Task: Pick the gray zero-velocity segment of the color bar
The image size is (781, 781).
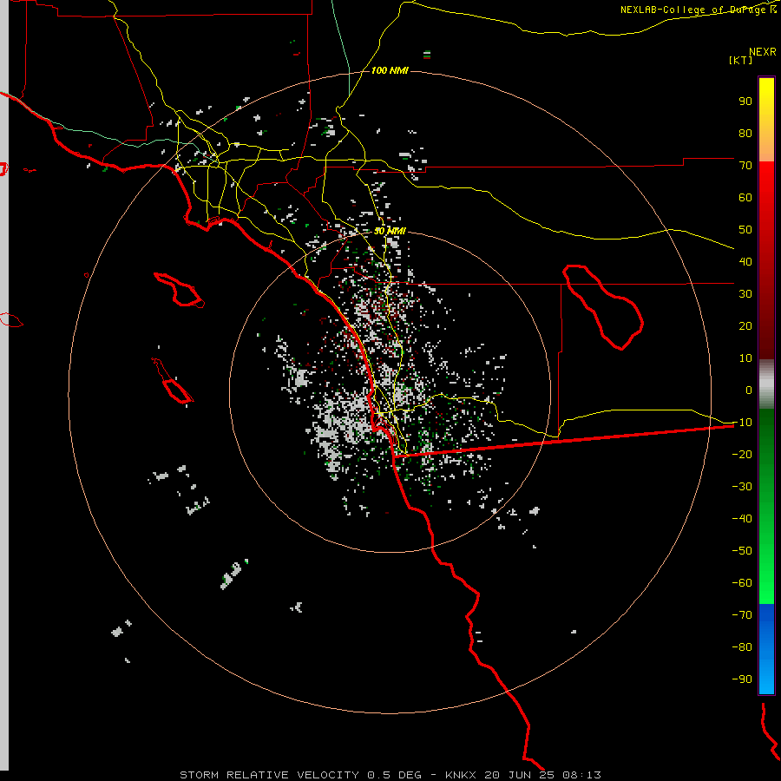Action: tap(766, 384)
